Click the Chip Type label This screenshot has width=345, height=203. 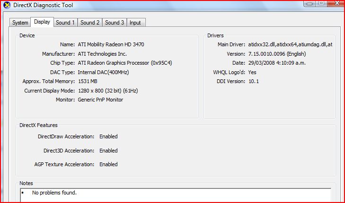(x=62, y=63)
